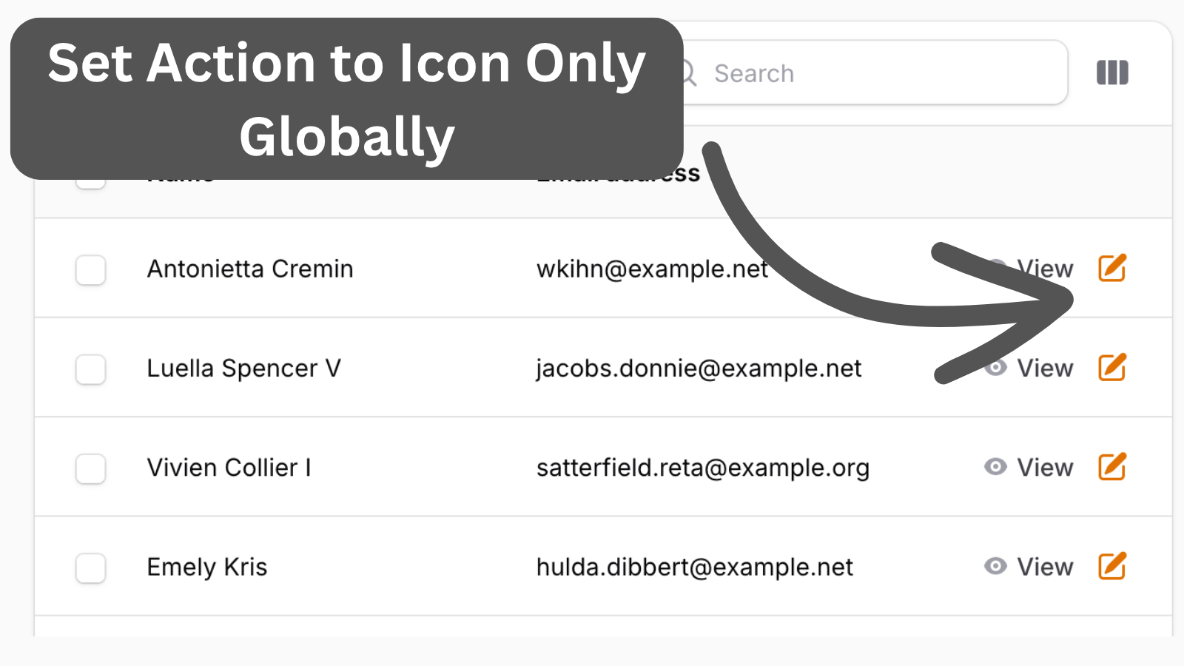
Task: Click the eye icon beside View for Luella Spencer
Action: coord(995,368)
